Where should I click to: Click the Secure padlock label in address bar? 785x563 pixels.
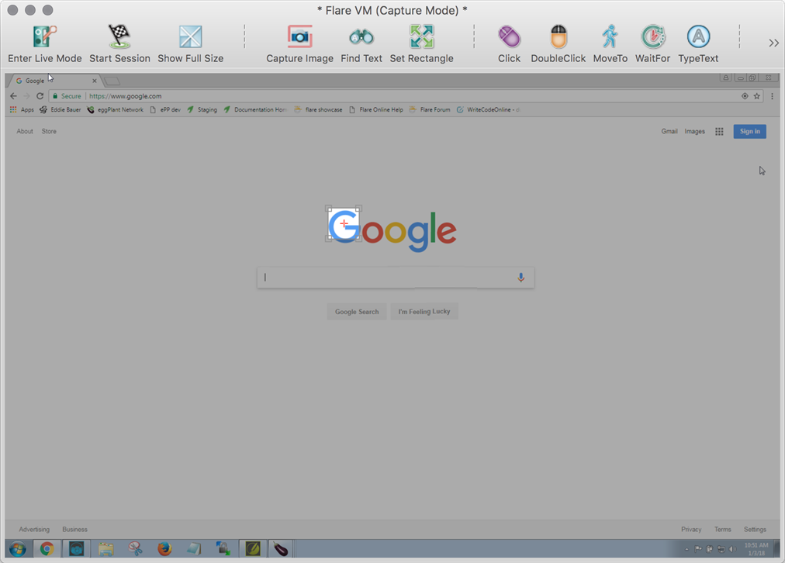(x=67, y=96)
